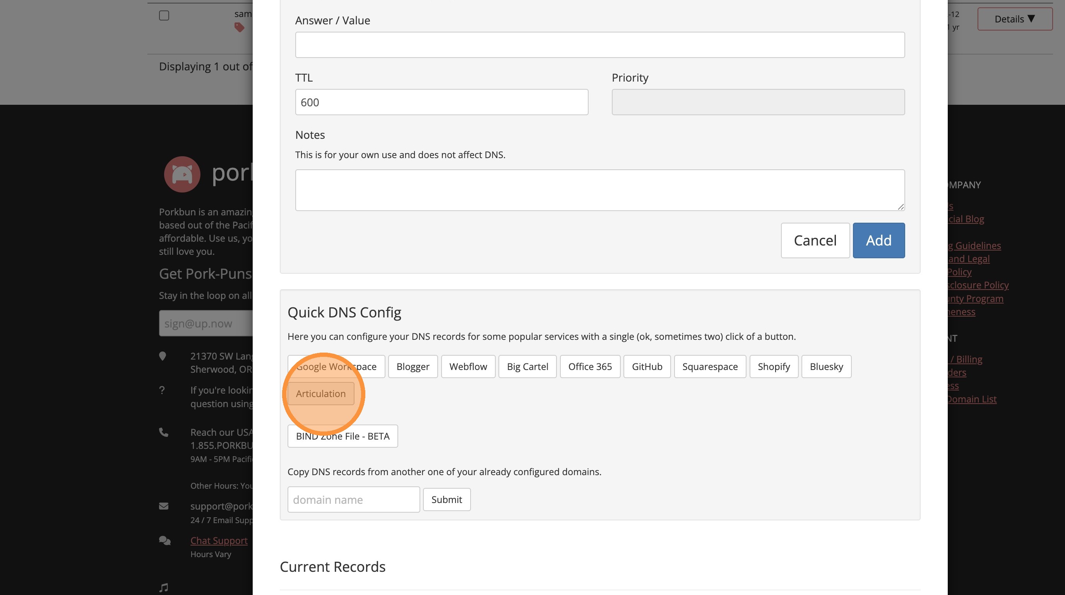This screenshot has height=595, width=1065.
Task: Open the Chat Support link
Action: click(x=219, y=540)
